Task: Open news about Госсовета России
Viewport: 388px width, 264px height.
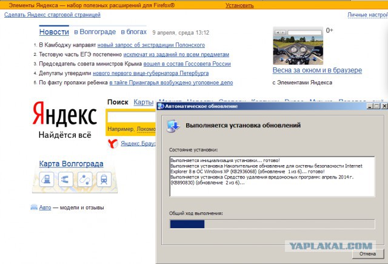Action: pyautogui.click(x=187, y=64)
